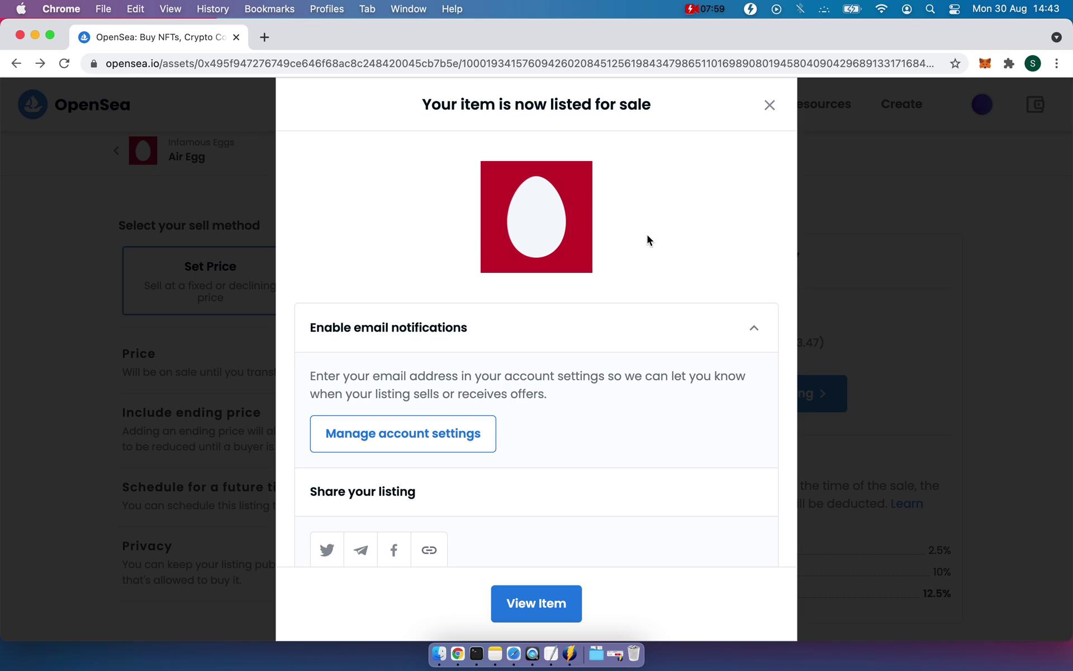Click the back navigation arrow

(16, 63)
